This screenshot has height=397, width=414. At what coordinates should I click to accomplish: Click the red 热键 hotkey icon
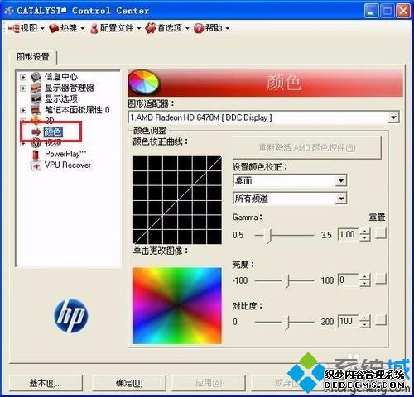click(54, 28)
